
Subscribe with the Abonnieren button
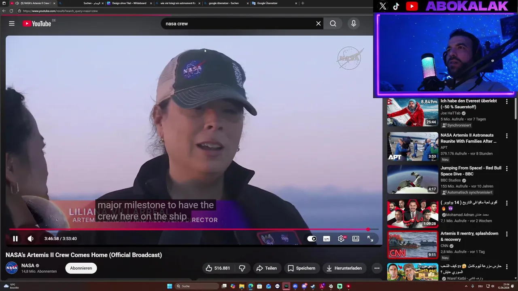pos(81,268)
